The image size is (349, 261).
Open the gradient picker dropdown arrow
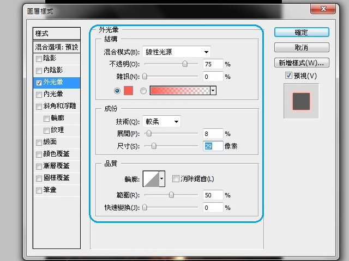[x=213, y=91]
